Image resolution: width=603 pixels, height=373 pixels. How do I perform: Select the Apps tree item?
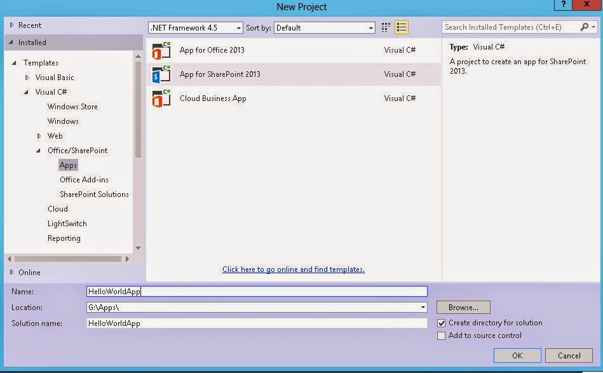[68, 165]
